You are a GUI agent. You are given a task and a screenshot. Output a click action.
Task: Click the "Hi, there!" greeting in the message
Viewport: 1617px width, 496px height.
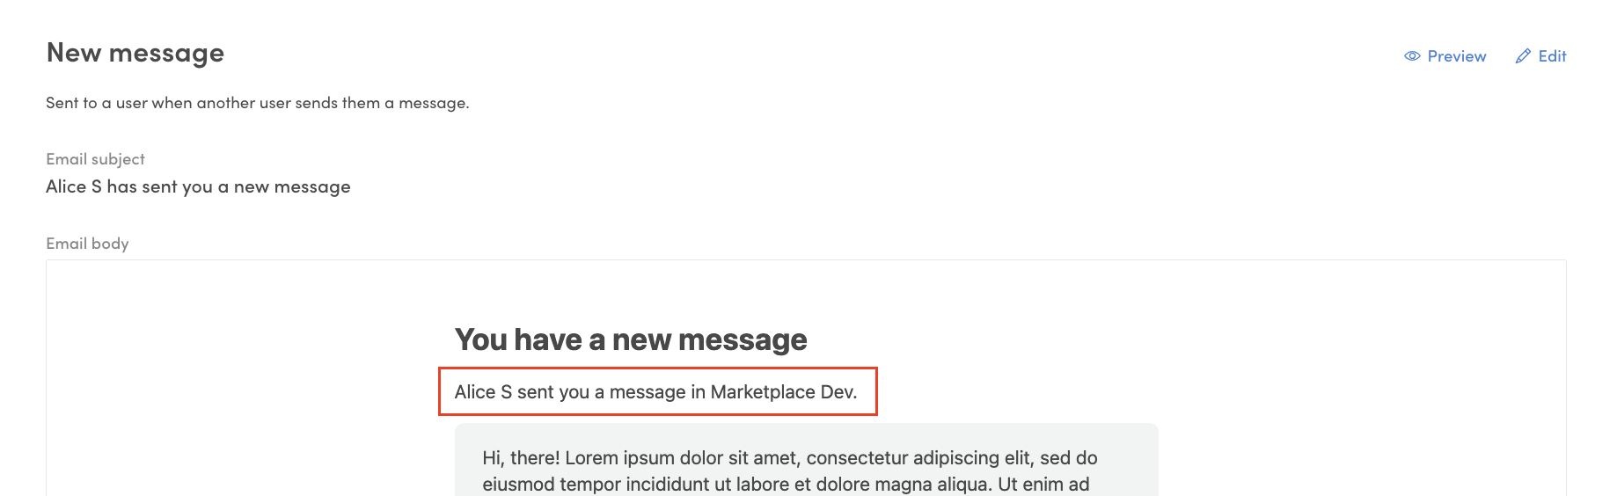[x=521, y=458]
